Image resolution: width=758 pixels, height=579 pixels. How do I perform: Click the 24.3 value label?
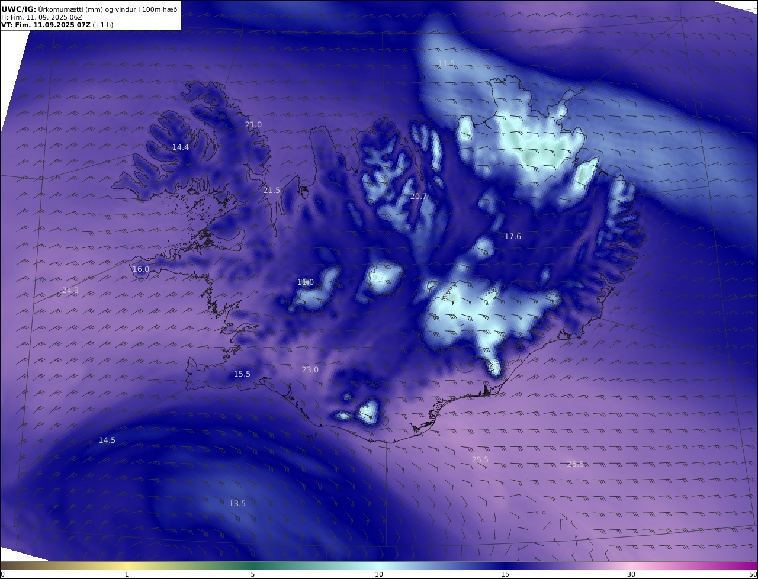[x=70, y=290]
